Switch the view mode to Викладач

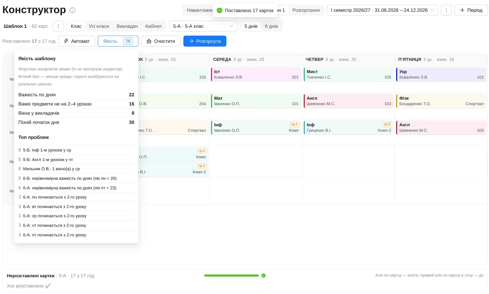127,26
